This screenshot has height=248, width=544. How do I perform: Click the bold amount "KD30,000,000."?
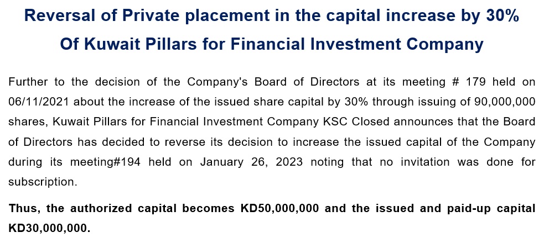49,229
